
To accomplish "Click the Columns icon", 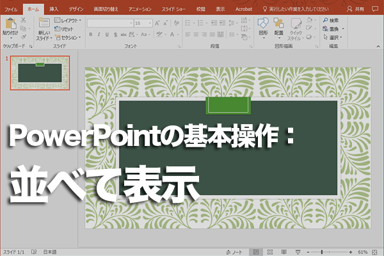I will point(232,35).
